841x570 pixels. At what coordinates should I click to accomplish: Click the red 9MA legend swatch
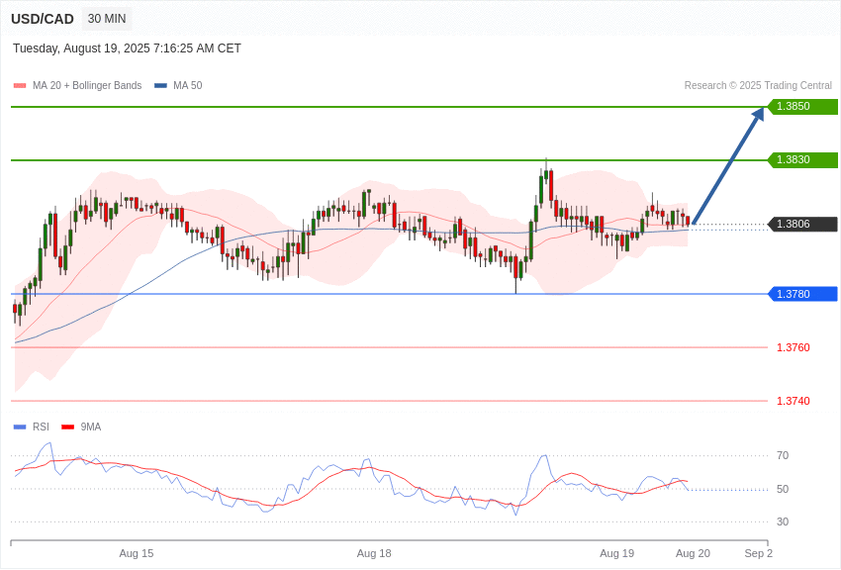pyautogui.click(x=68, y=427)
